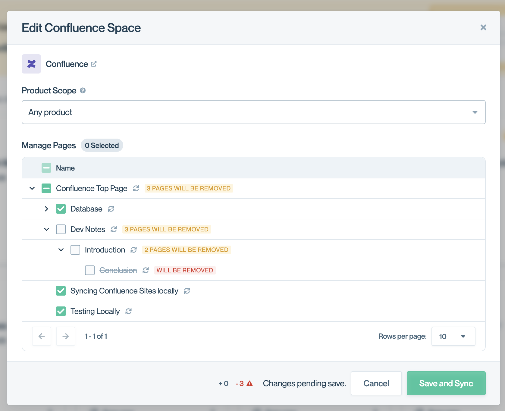Select the Database row label
Viewport: 505px width, 411px height.
point(86,209)
